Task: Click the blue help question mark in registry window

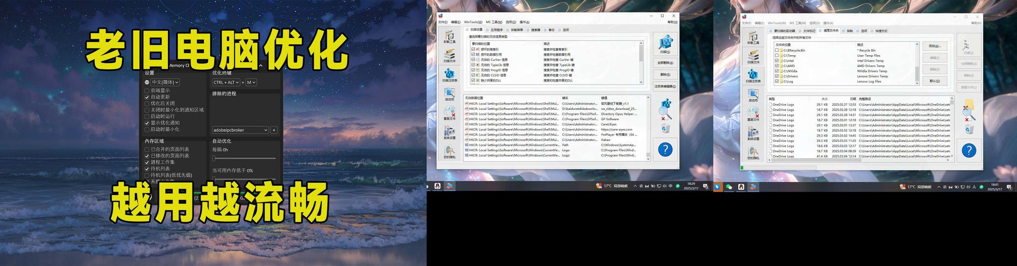Action: tap(665, 149)
